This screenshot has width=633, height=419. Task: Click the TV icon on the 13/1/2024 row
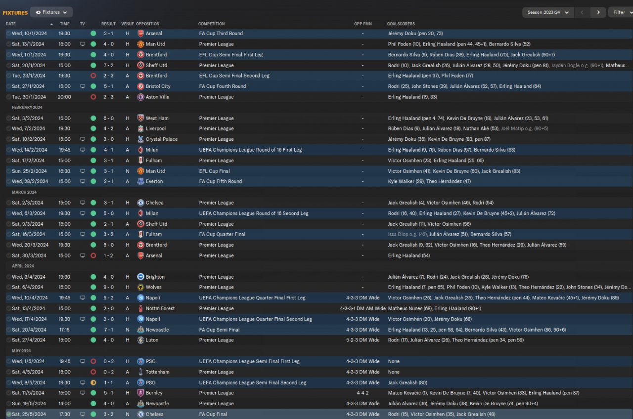tap(83, 44)
